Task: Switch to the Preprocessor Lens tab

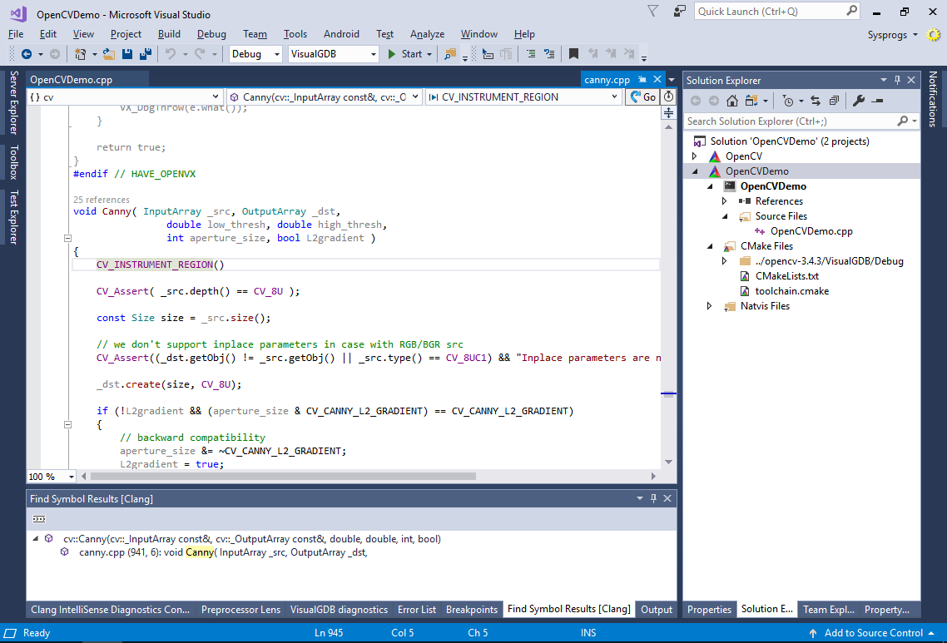Action: click(x=240, y=609)
